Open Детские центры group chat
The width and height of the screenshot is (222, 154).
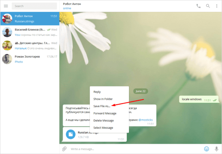[30, 46]
